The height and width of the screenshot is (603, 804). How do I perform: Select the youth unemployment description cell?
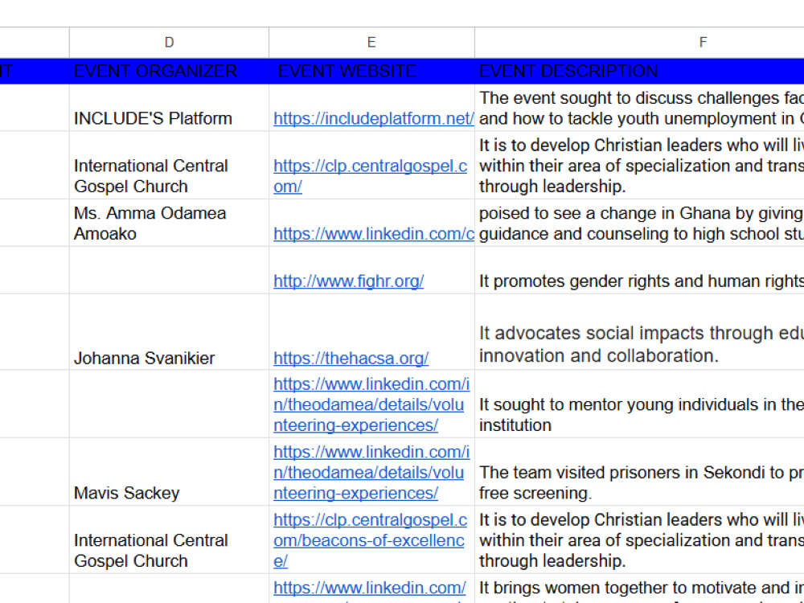[639, 108]
